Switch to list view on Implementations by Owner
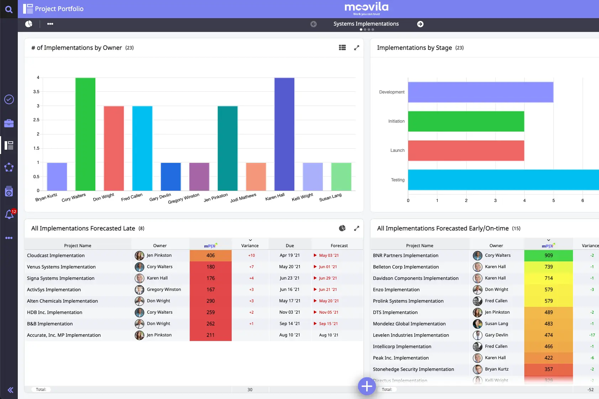This screenshot has height=399, width=599. coord(342,47)
